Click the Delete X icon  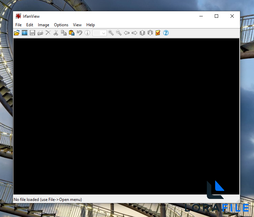(48, 33)
